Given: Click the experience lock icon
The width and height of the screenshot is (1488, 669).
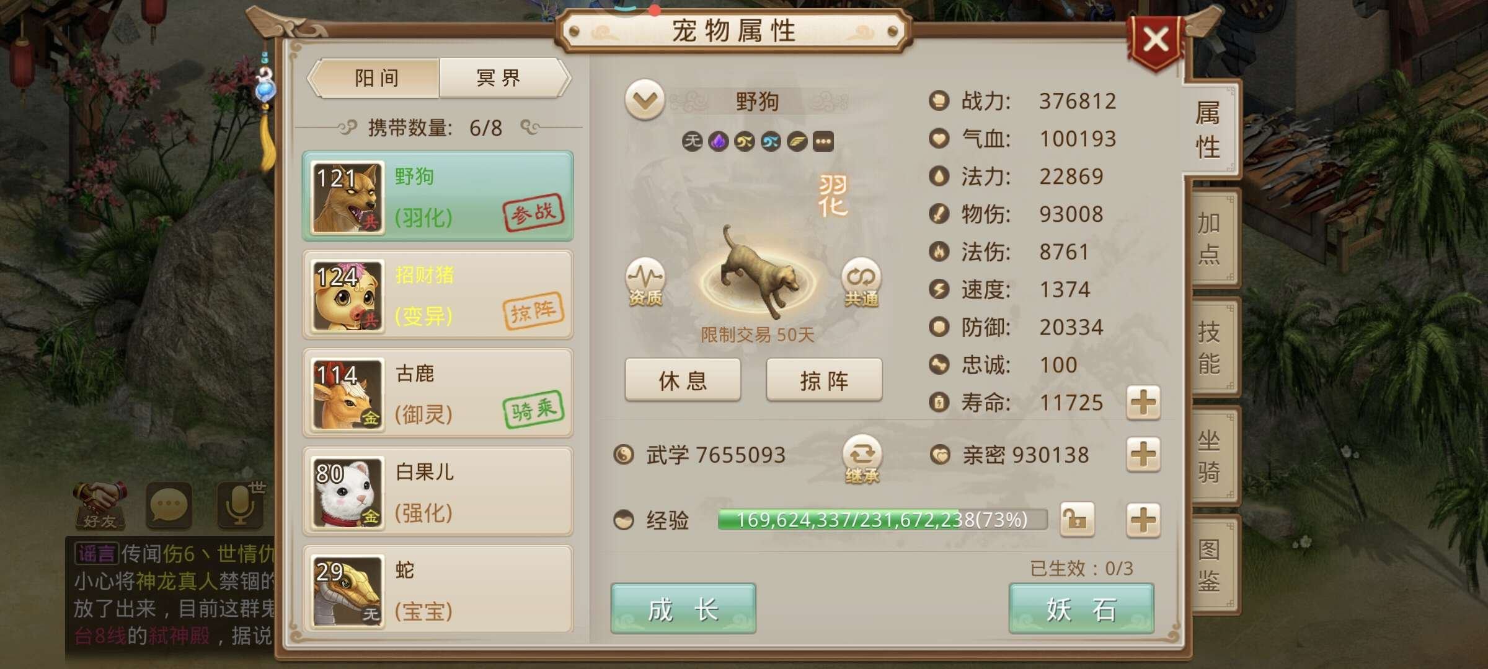Looking at the screenshot, I should click(1077, 519).
